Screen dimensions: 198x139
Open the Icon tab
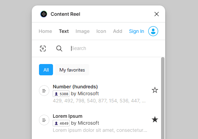coord(101,31)
